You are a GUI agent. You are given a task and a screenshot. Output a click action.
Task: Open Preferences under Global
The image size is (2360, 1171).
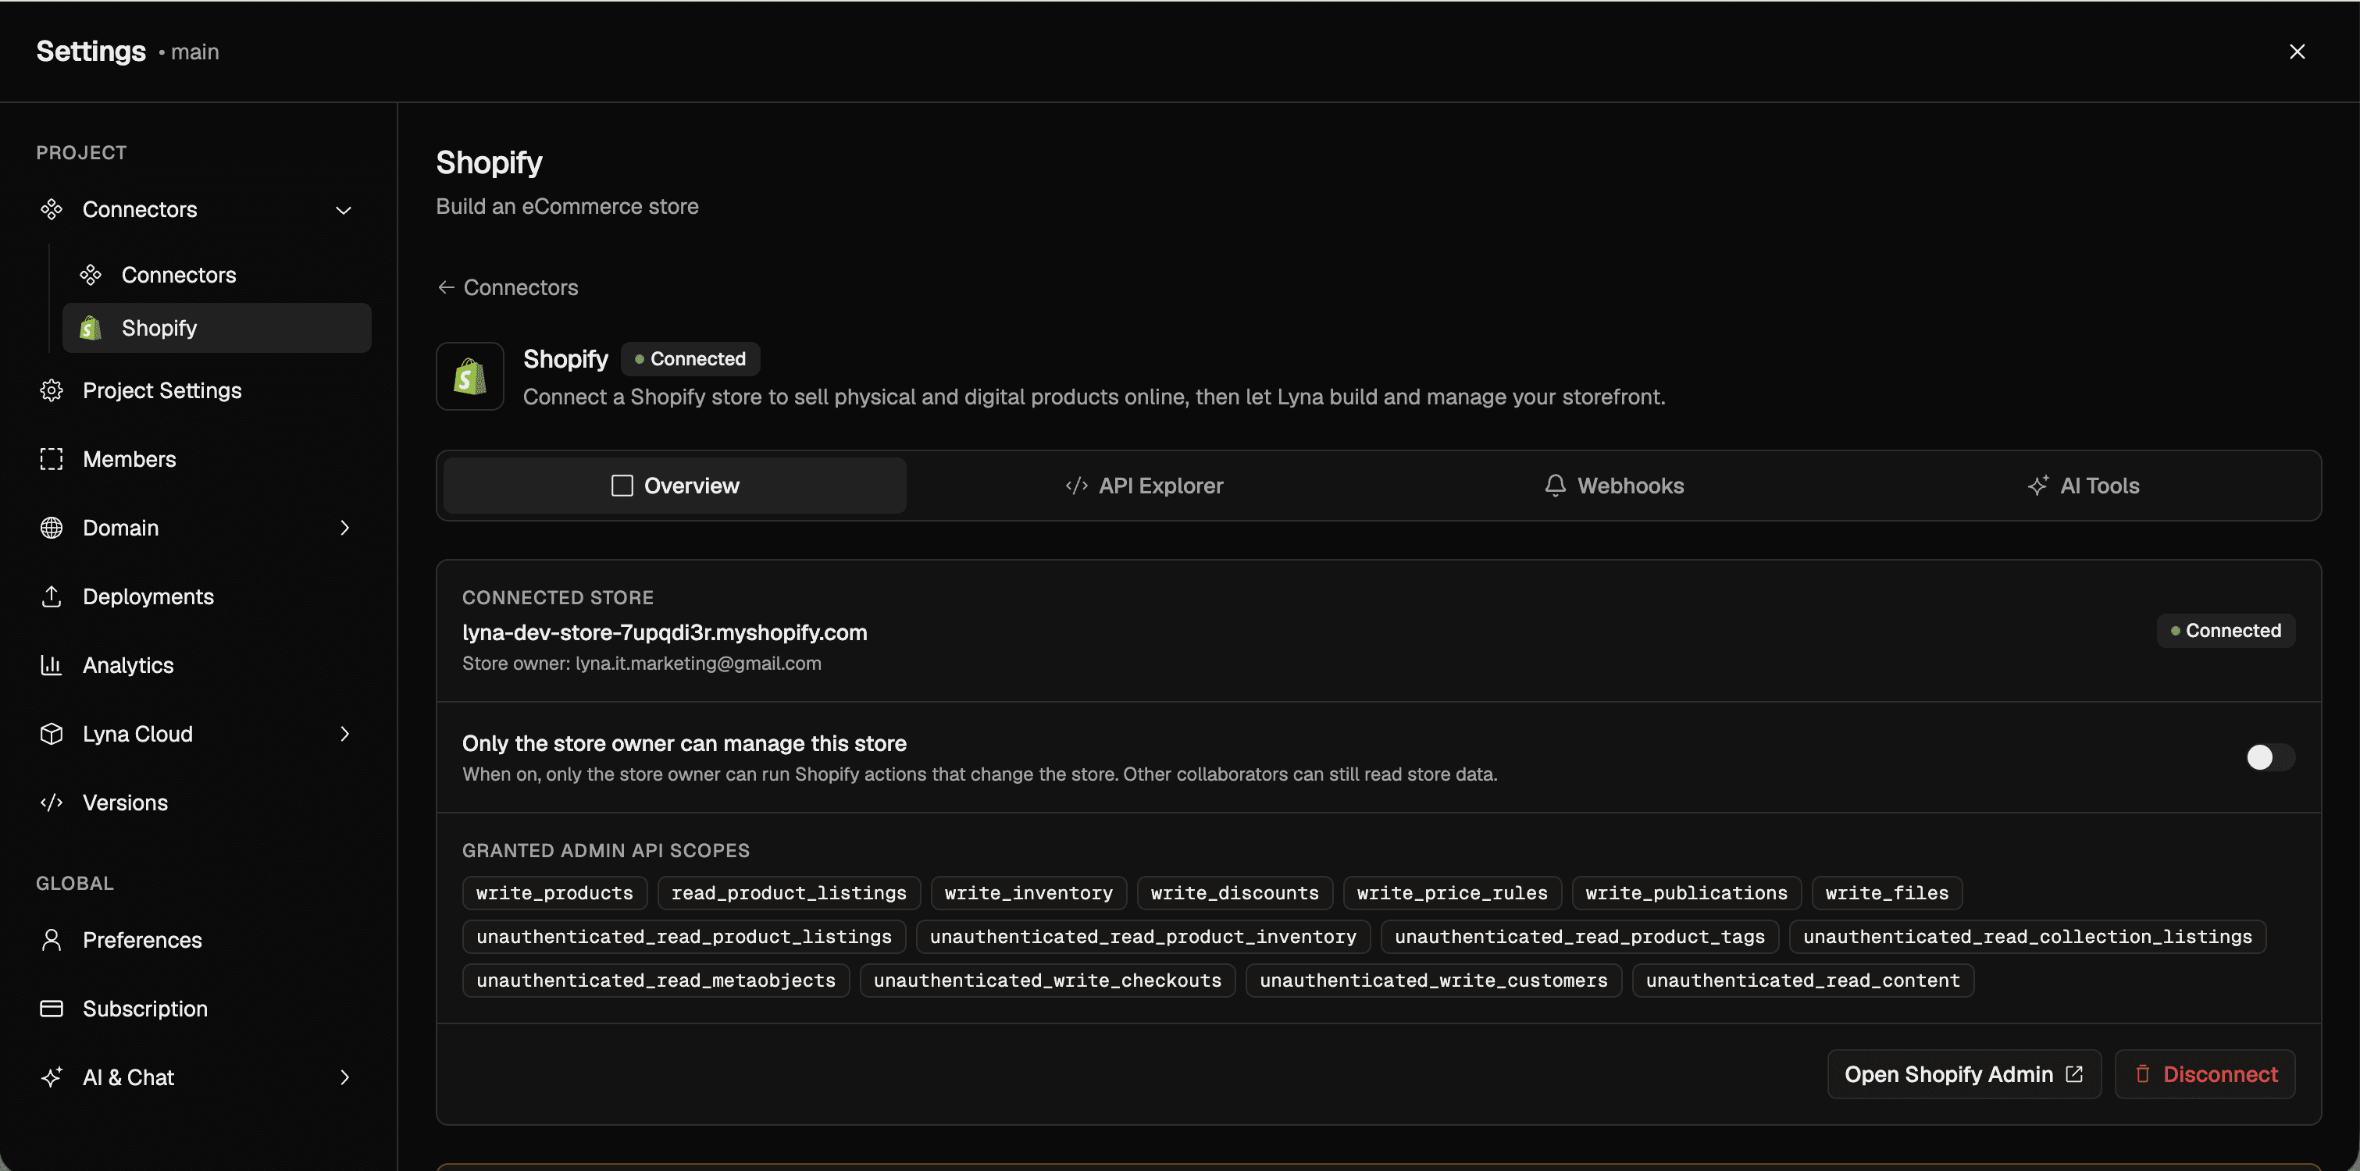coord(142,940)
